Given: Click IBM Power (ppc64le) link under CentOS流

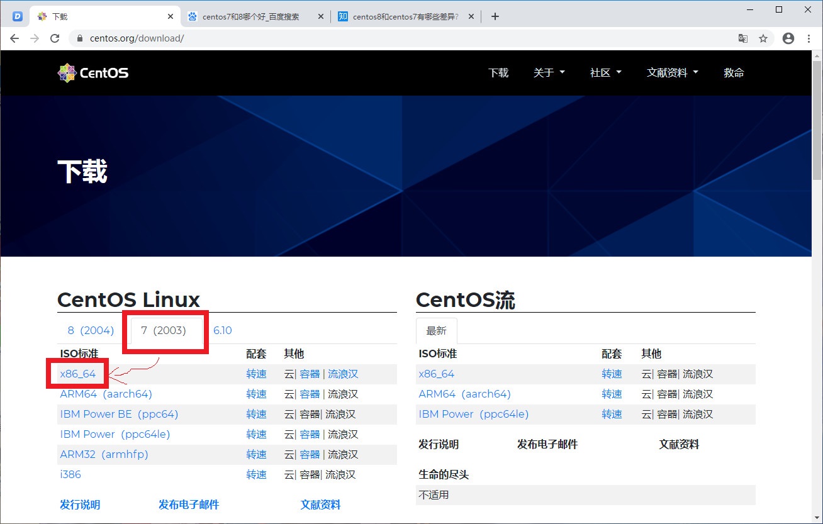Looking at the screenshot, I should (474, 414).
